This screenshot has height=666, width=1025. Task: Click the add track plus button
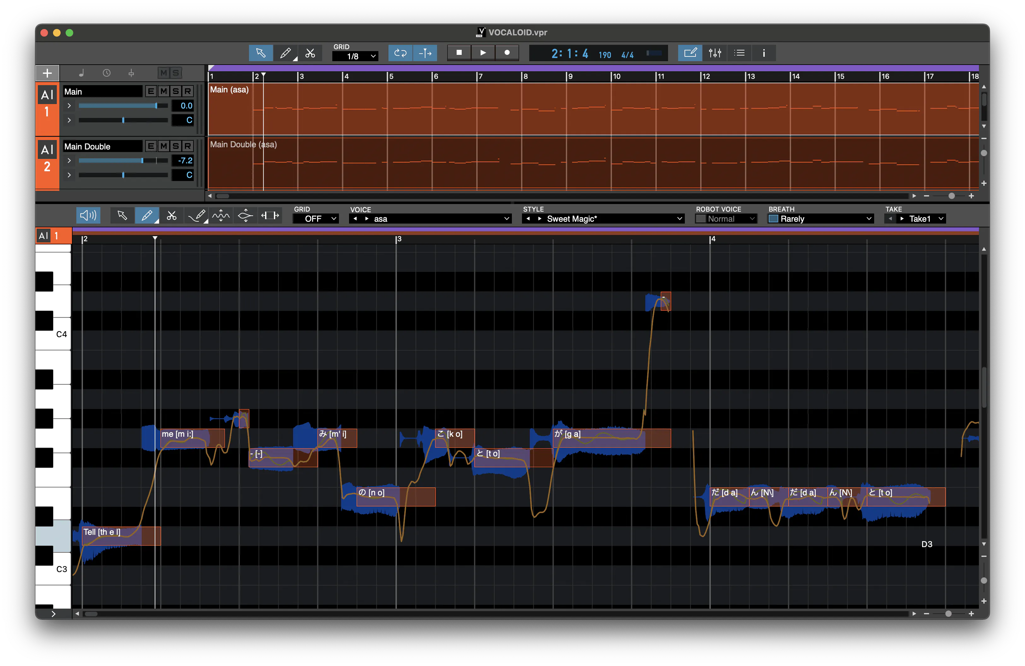(47, 73)
